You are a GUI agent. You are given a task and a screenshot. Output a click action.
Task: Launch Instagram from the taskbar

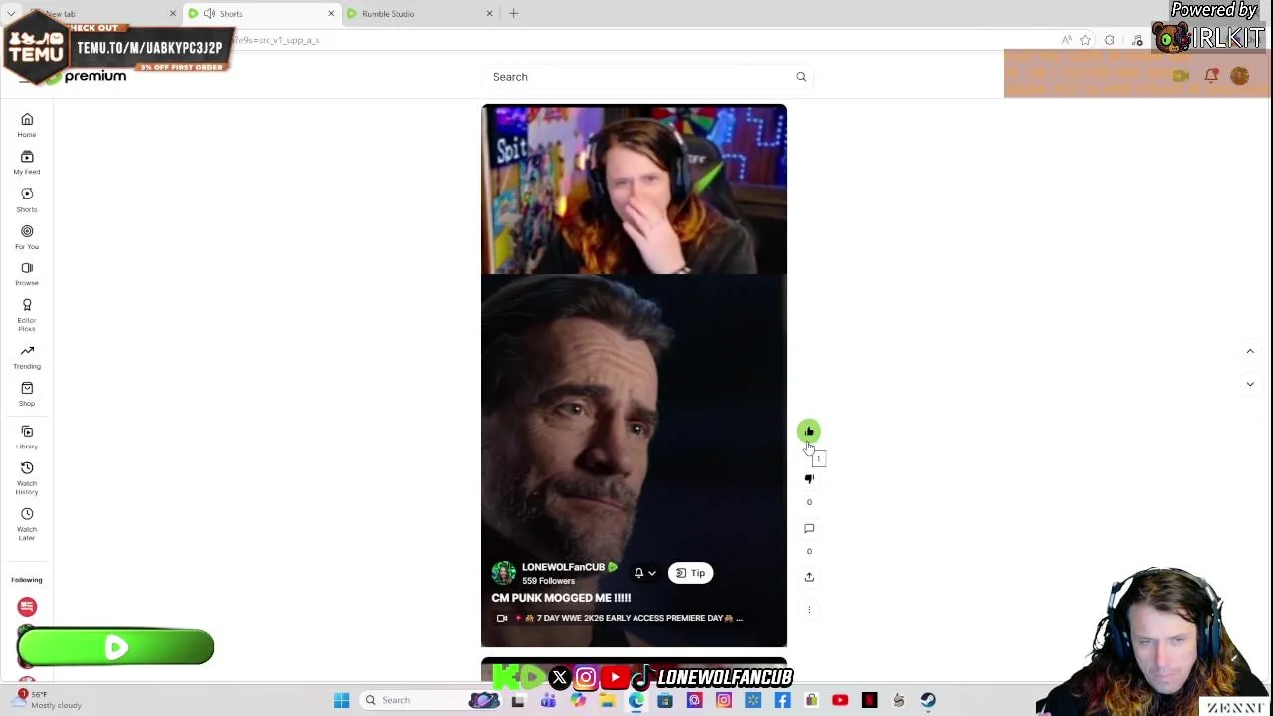723,700
